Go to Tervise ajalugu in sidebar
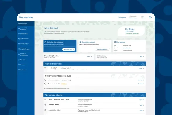172x115 pixels. click(x=26, y=34)
